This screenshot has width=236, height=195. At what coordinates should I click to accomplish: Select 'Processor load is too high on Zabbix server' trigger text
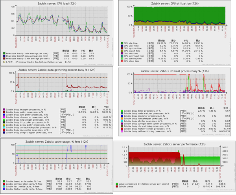(x=39, y=62)
